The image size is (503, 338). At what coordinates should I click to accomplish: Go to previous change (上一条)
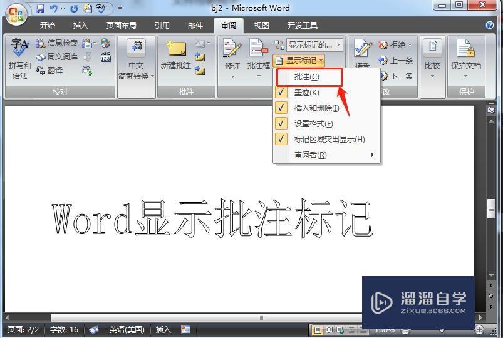pyautogui.click(x=395, y=60)
